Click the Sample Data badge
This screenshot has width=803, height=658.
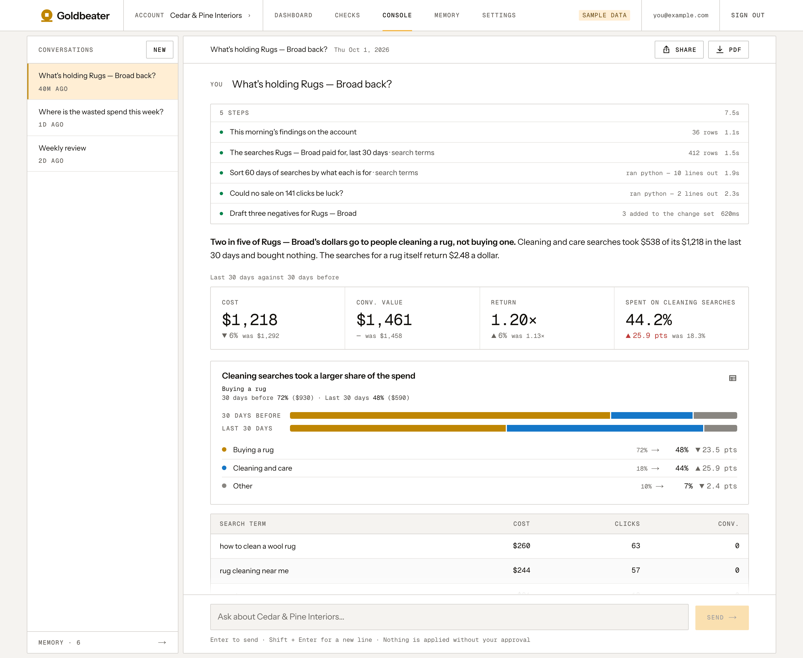(x=604, y=16)
